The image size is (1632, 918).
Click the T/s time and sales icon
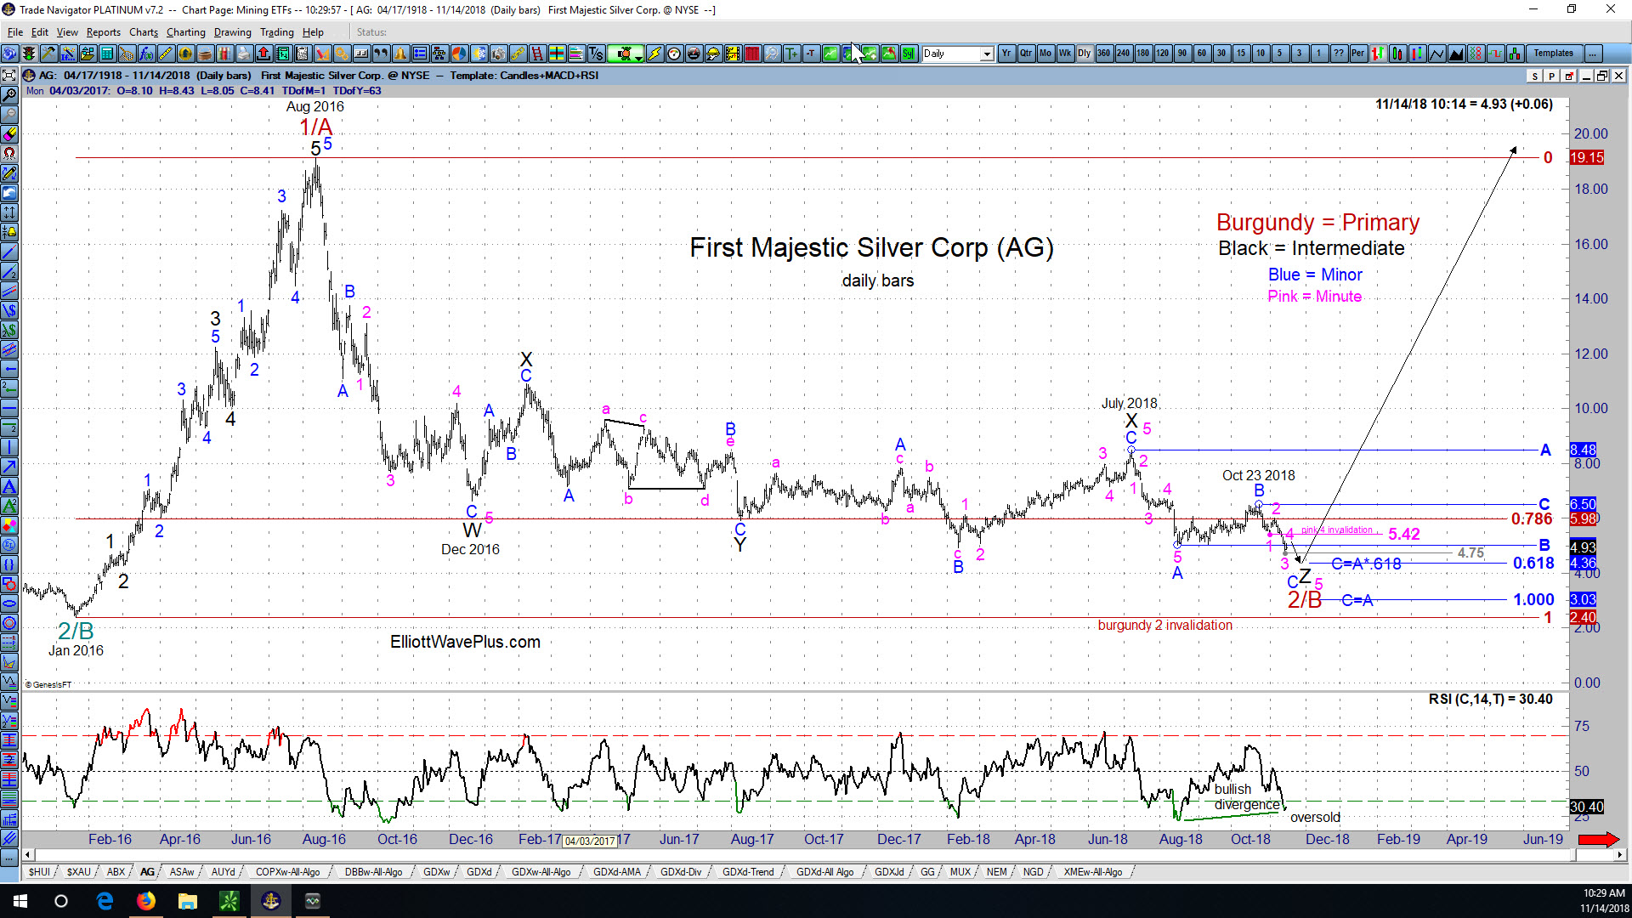coord(596,54)
